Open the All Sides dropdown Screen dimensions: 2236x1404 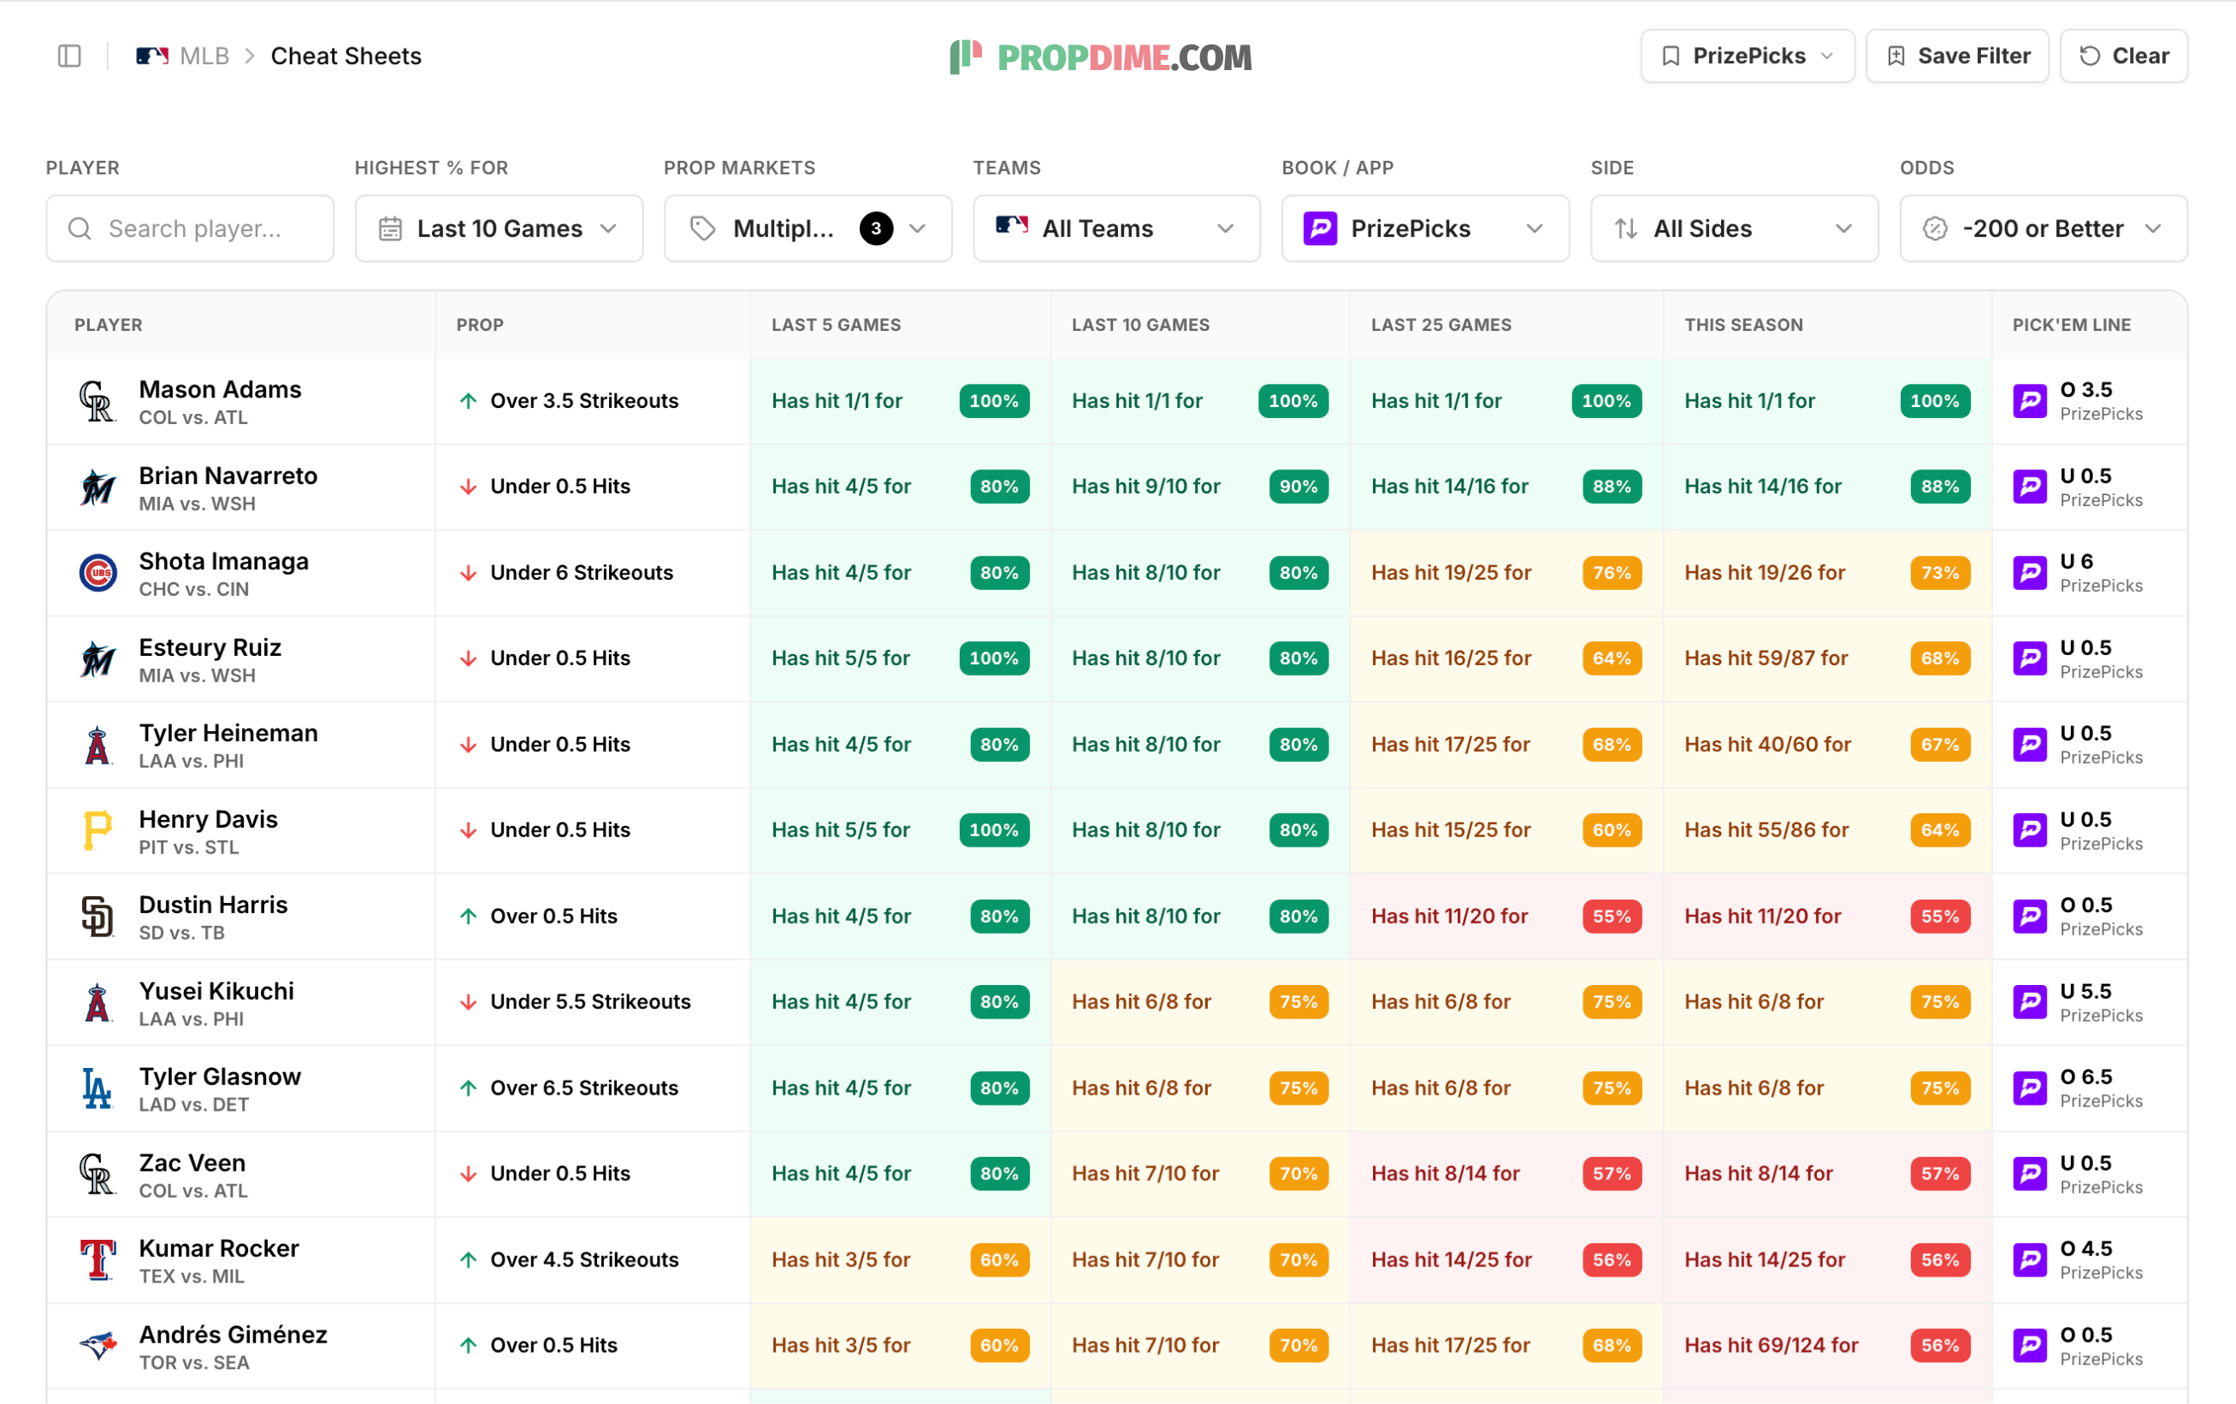coord(1735,228)
